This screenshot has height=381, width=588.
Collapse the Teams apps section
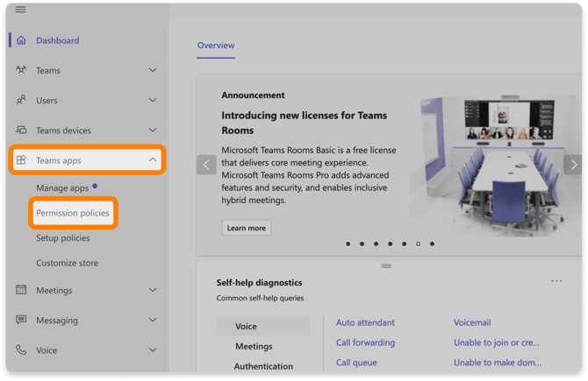(153, 159)
